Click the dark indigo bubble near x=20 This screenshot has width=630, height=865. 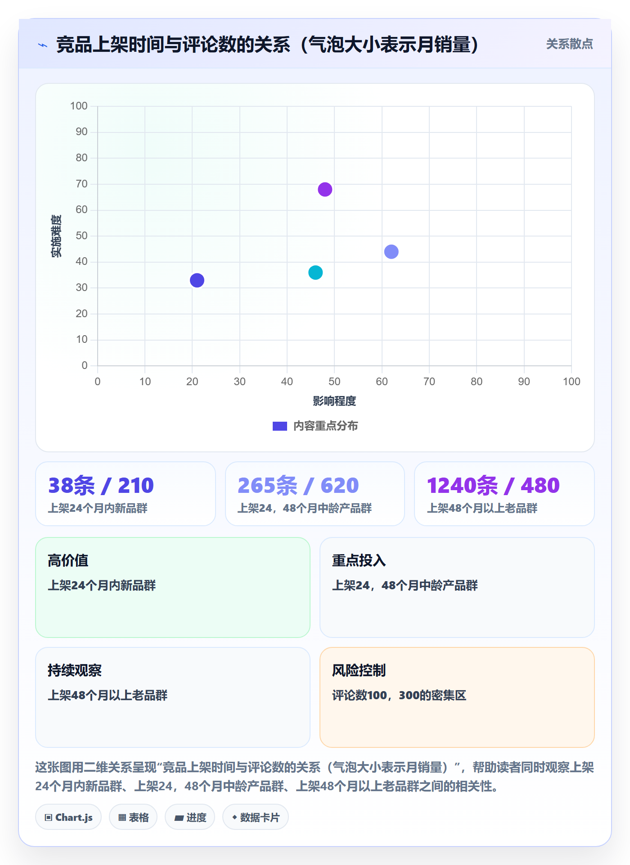[197, 280]
